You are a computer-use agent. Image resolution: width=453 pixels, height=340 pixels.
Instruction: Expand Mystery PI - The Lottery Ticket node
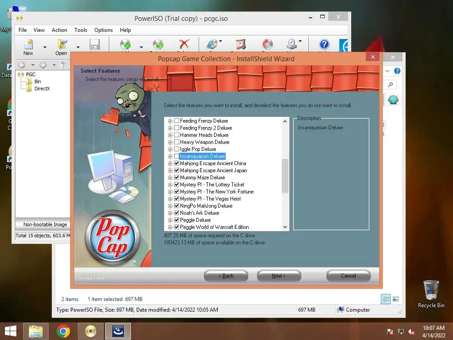(170, 185)
